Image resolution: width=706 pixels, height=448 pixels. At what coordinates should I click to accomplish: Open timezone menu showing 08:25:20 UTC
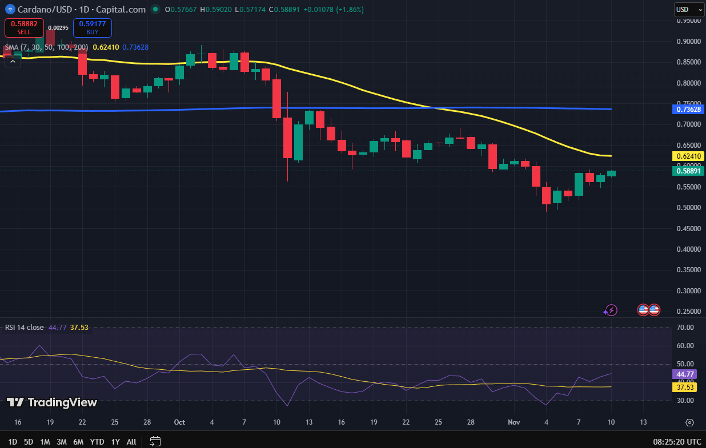click(x=677, y=442)
